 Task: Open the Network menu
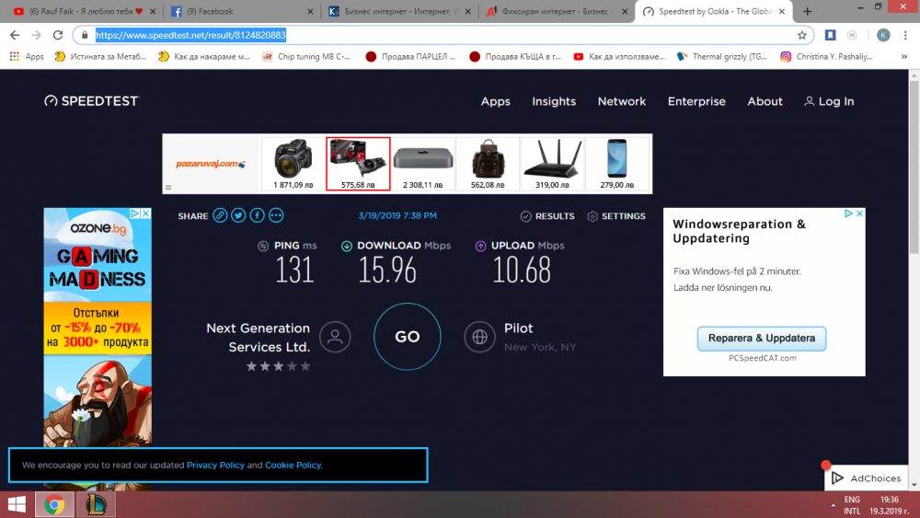click(622, 101)
